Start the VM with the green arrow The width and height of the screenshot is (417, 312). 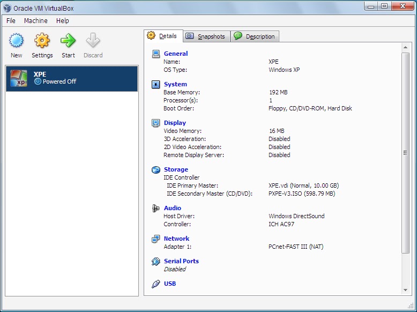point(68,40)
